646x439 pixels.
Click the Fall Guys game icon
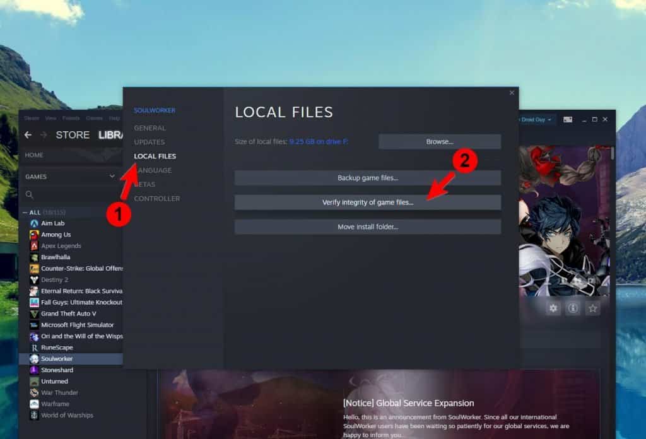34,302
